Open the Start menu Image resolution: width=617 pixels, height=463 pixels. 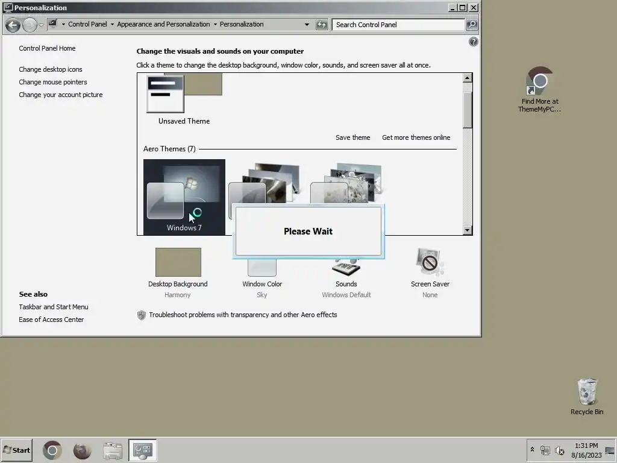pos(16,450)
